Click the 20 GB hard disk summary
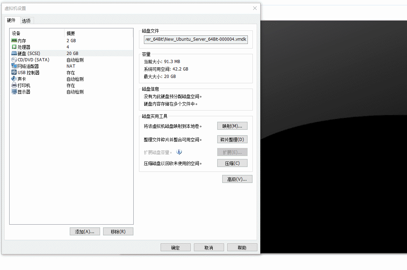Screen dimensions: 407x270 (x=72, y=54)
